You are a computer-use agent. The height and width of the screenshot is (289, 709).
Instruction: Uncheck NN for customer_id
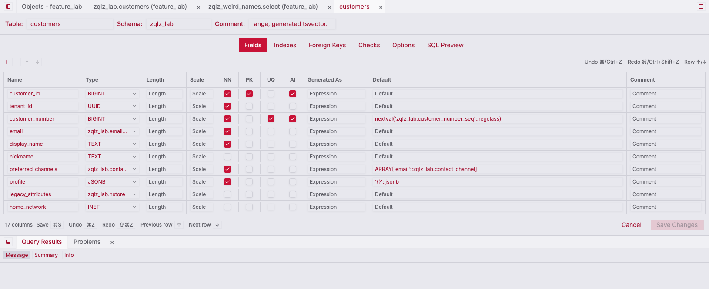coord(227,94)
